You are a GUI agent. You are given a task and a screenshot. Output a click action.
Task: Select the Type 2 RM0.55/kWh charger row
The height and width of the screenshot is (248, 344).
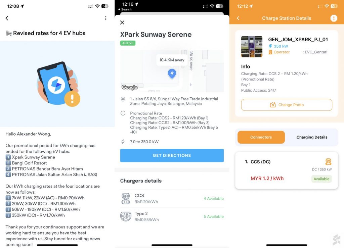pos(172,216)
